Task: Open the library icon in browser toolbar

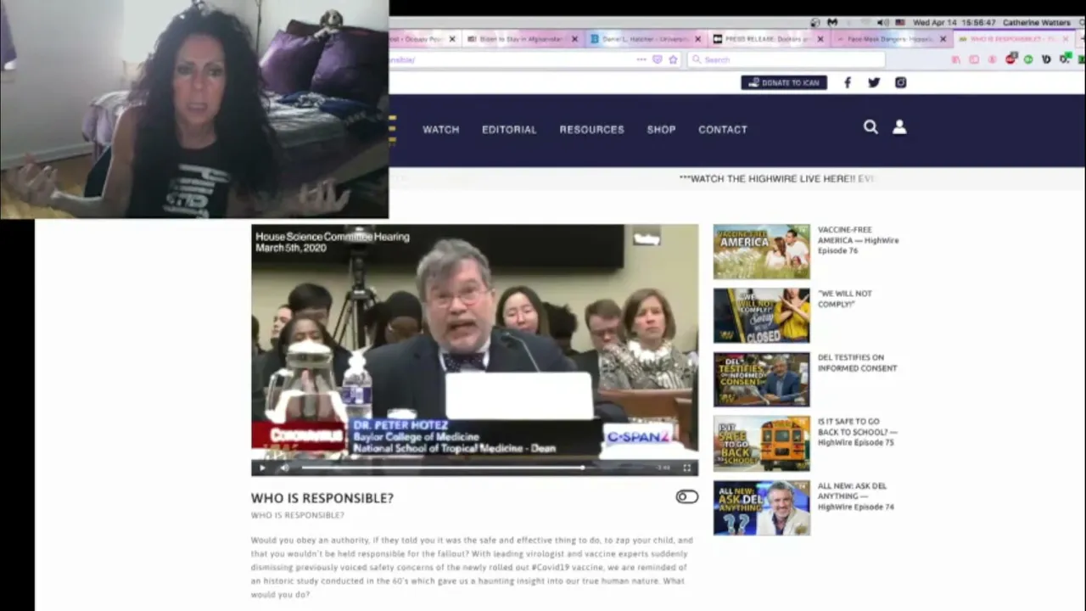Action: point(956,59)
